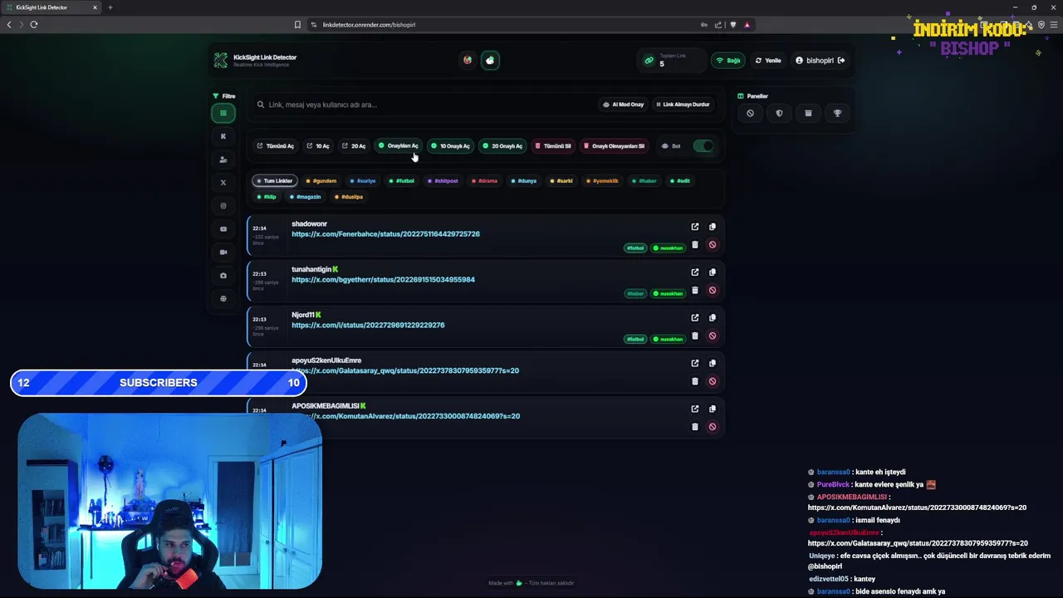Screen dimensions: 1063x598
Task: Copy APOSIKMEBAGIMLISI's link
Action: (713, 409)
